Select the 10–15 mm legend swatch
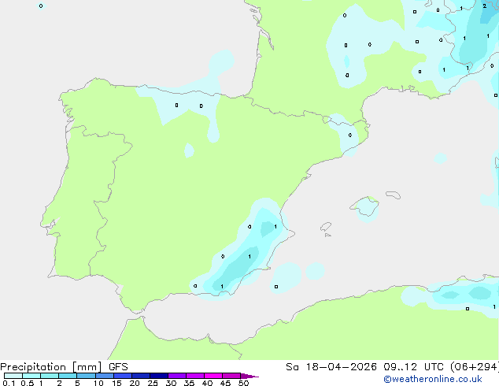 (x=104, y=376)
